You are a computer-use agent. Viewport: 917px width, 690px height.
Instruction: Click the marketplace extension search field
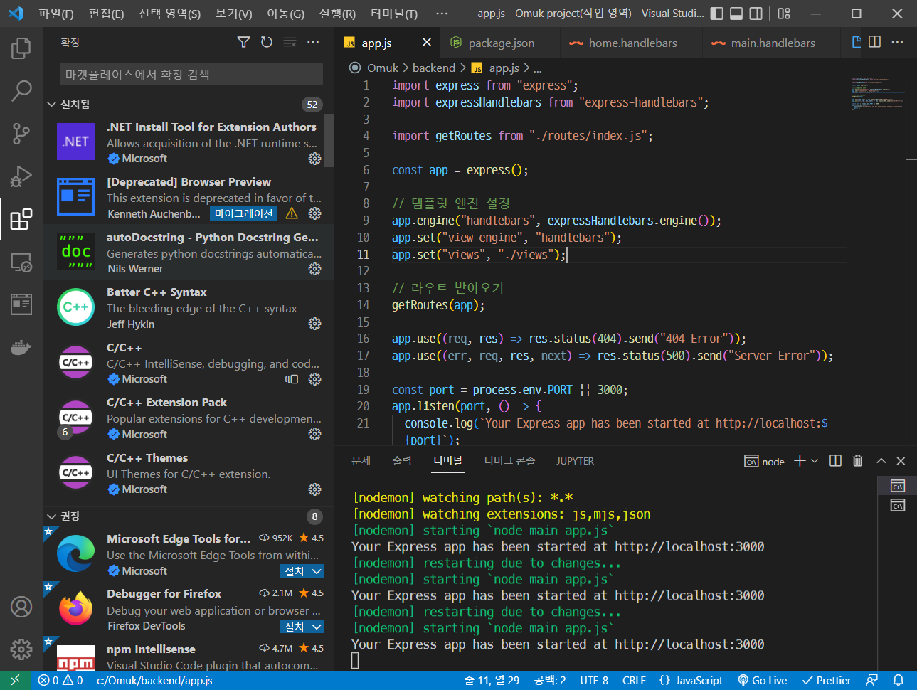coord(191,75)
